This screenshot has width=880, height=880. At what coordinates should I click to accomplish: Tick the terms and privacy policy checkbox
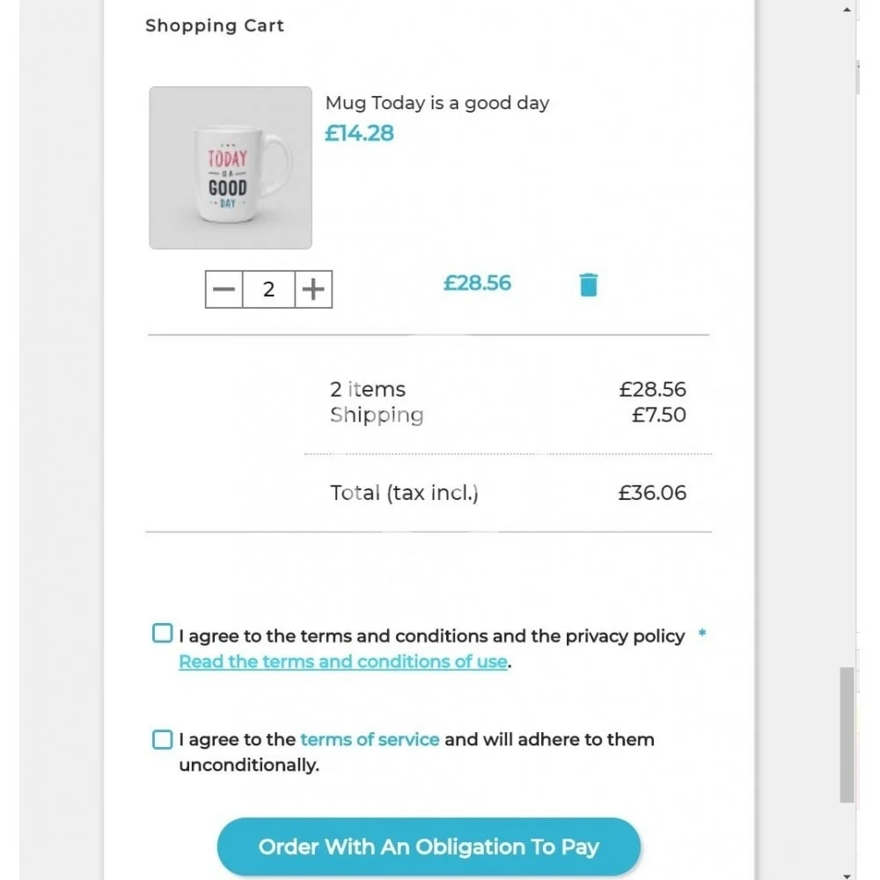click(x=163, y=634)
